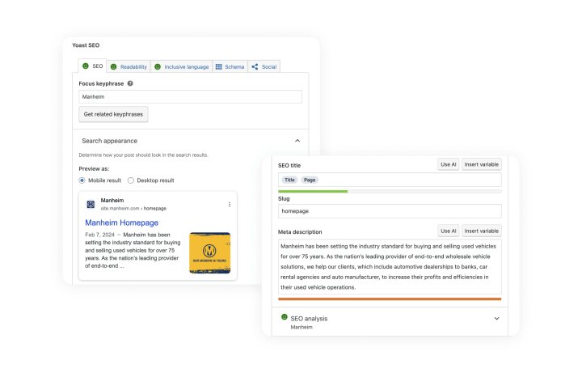The height and width of the screenshot is (373, 582).
Task: Select Mobile result preview option
Action: click(x=82, y=180)
